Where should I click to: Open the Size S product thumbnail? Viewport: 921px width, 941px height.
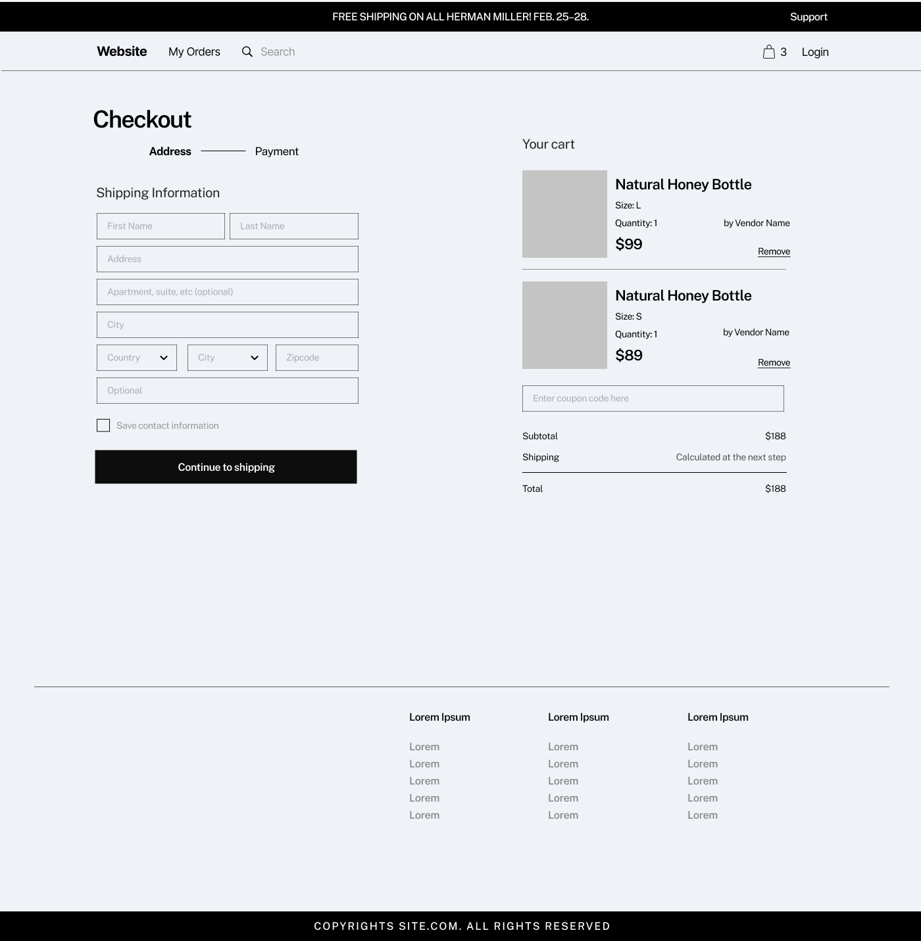point(564,325)
